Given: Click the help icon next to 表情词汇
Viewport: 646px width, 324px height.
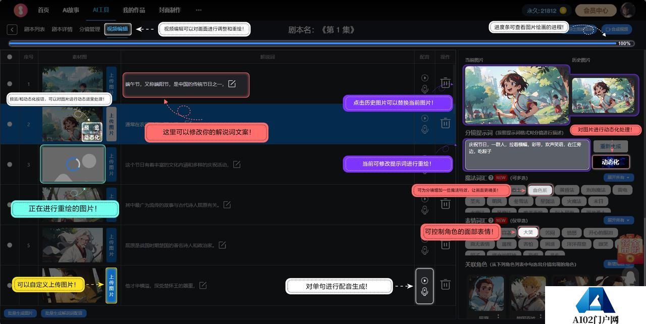Looking at the screenshot, I should (491, 221).
